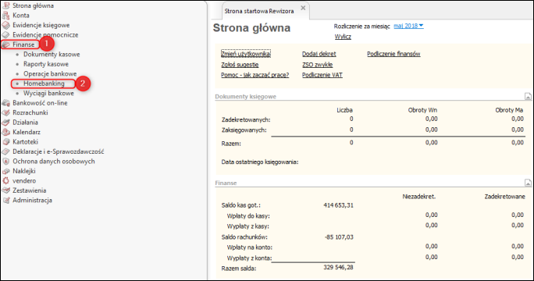Open the Podliczenie finansów link
Viewport: 534px width, 281px height.
tap(393, 54)
